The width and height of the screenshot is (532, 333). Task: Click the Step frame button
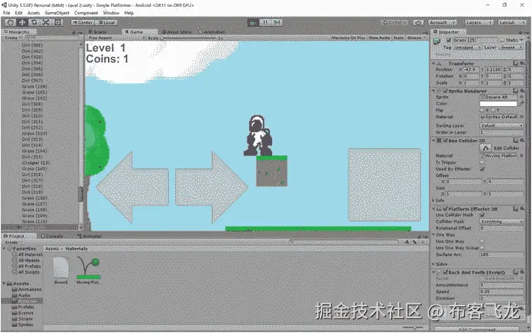coord(278,22)
